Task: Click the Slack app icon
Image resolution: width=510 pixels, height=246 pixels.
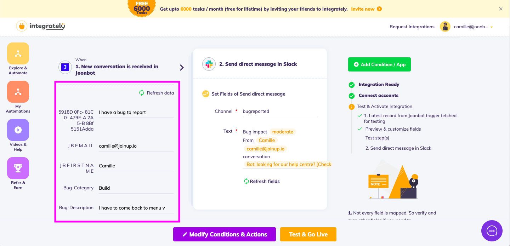Action: pos(209,64)
